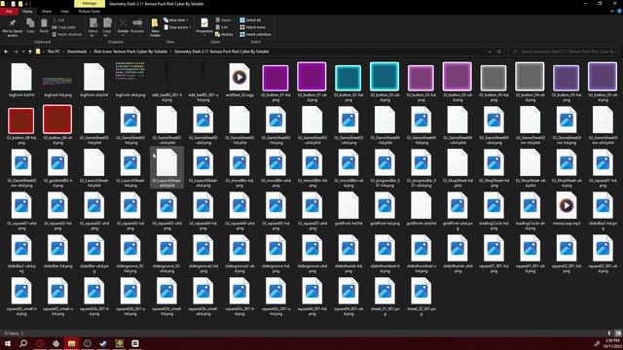Click the search box in Explorer
Screen dimensions: 623x350
(x=564, y=52)
